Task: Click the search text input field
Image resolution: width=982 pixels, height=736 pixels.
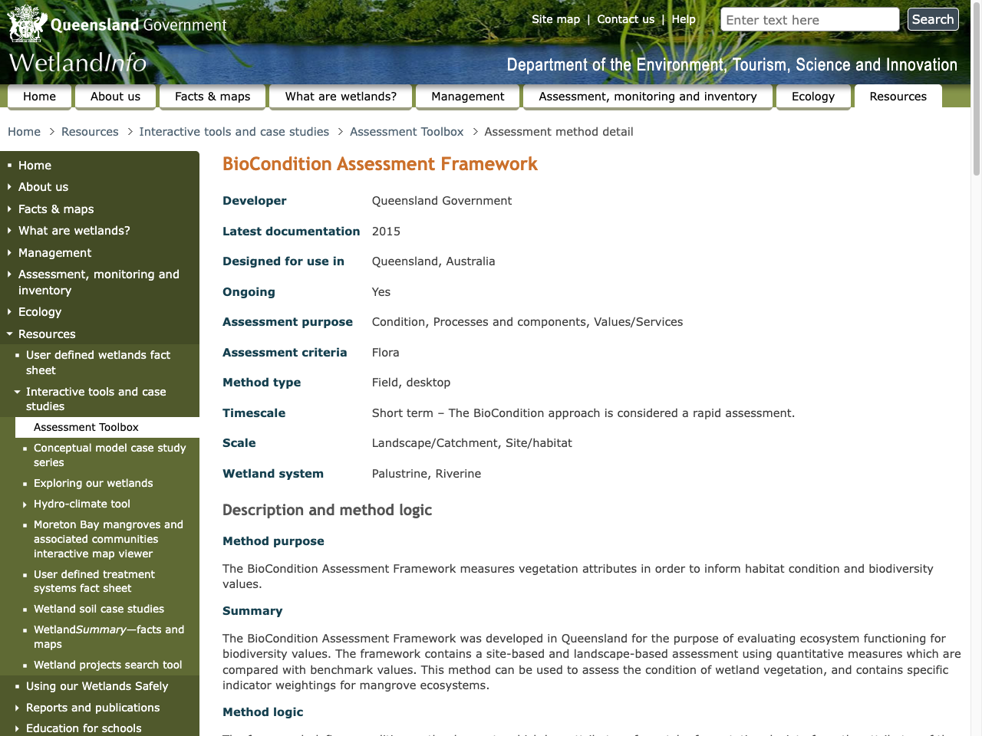Action: coord(809,19)
